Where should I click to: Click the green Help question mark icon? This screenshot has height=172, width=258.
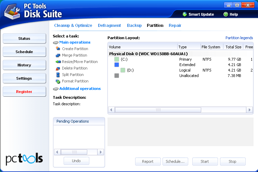pyautogui.click(x=226, y=14)
